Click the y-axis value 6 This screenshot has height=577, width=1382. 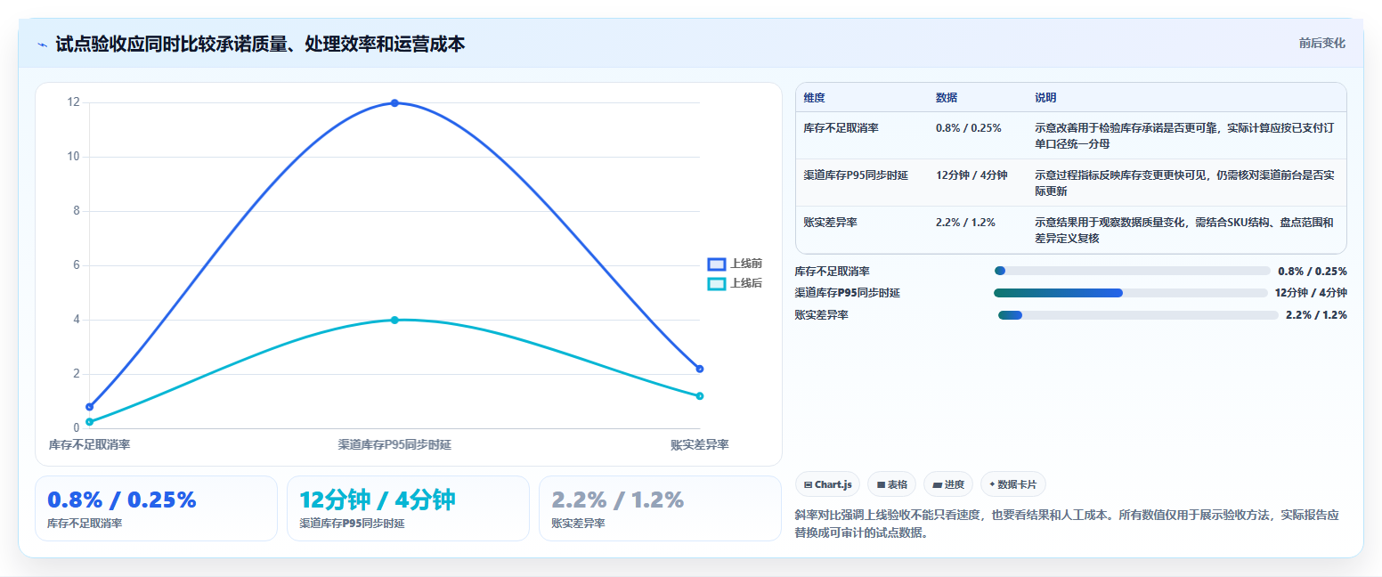(76, 265)
